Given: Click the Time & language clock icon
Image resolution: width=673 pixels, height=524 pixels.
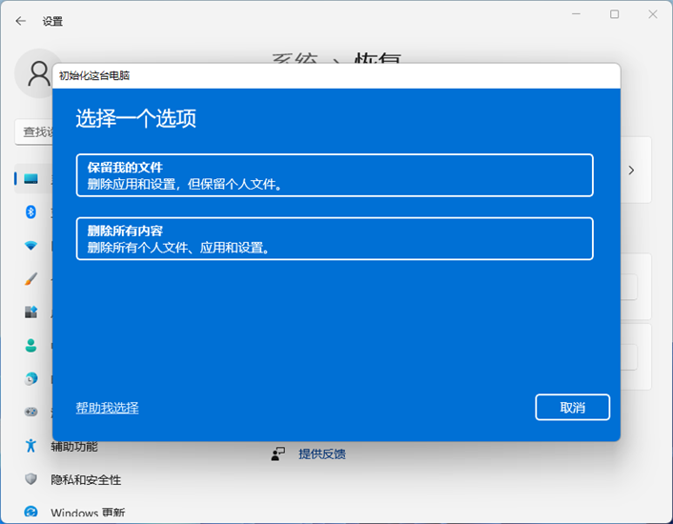Looking at the screenshot, I should coord(31,378).
